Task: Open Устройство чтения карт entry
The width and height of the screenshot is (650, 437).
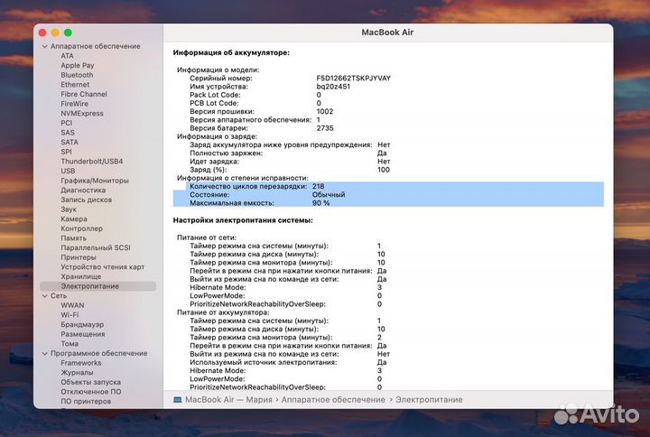Action: (102, 267)
